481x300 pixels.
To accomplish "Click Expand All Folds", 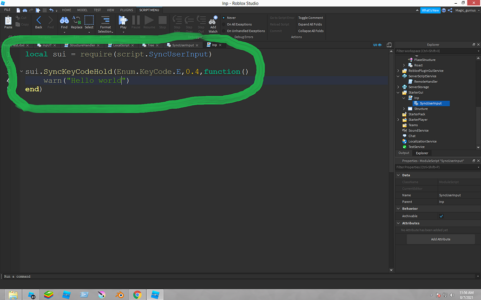I will (310, 24).
